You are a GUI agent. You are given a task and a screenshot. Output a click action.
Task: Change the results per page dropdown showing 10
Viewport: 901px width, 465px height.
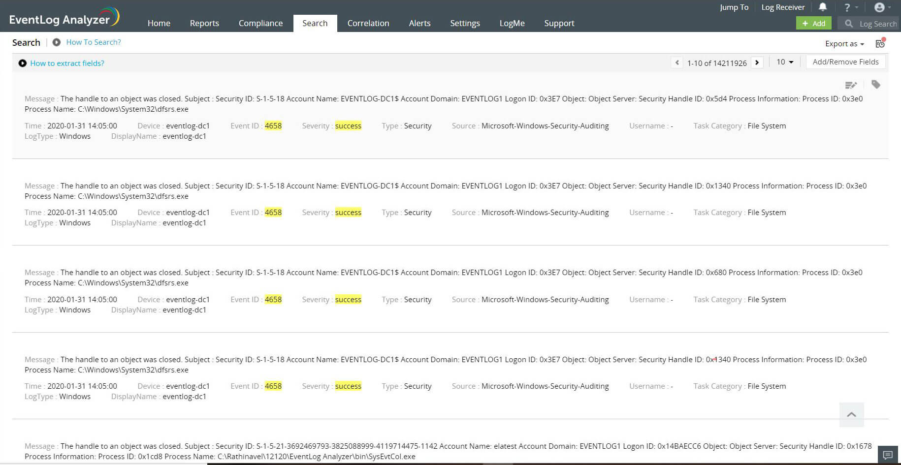pos(785,62)
